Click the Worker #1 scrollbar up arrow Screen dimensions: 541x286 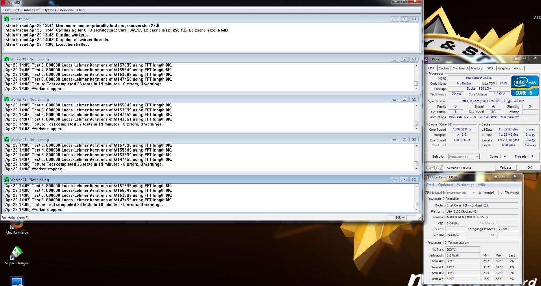coord(416,66)
